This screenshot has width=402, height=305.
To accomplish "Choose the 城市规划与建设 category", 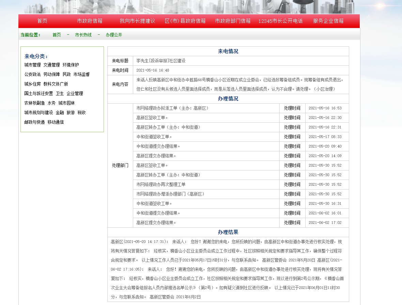I will point(39,112).
